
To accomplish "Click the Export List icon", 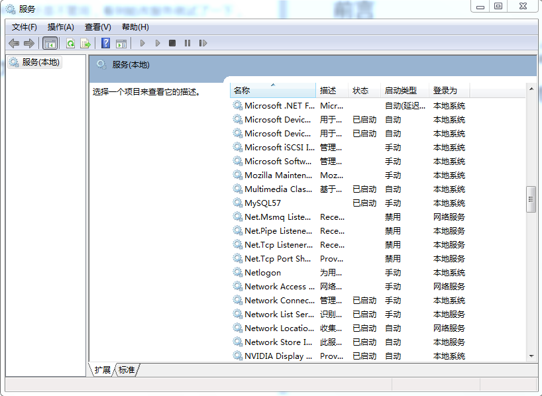I will click(x=85, y=42).
